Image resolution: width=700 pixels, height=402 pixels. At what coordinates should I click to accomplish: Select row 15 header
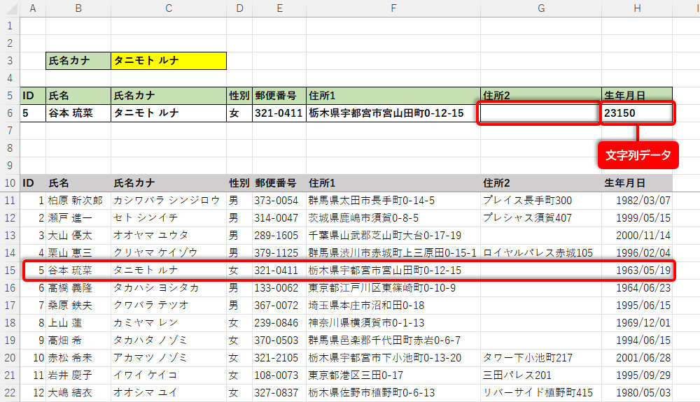coord(10,270)
